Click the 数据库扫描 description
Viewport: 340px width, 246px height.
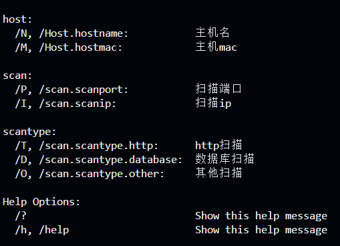(224, 159)
